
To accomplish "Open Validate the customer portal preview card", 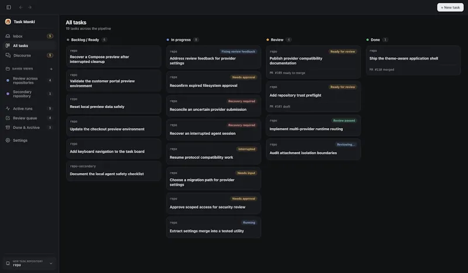I will click(x=113, y=81).
